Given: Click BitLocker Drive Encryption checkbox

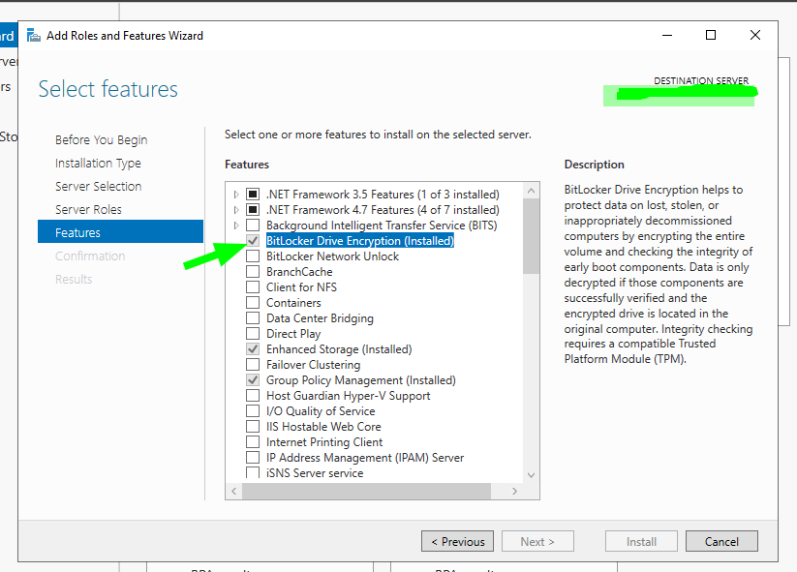Looking at the screenshot, I should [253, 240].
